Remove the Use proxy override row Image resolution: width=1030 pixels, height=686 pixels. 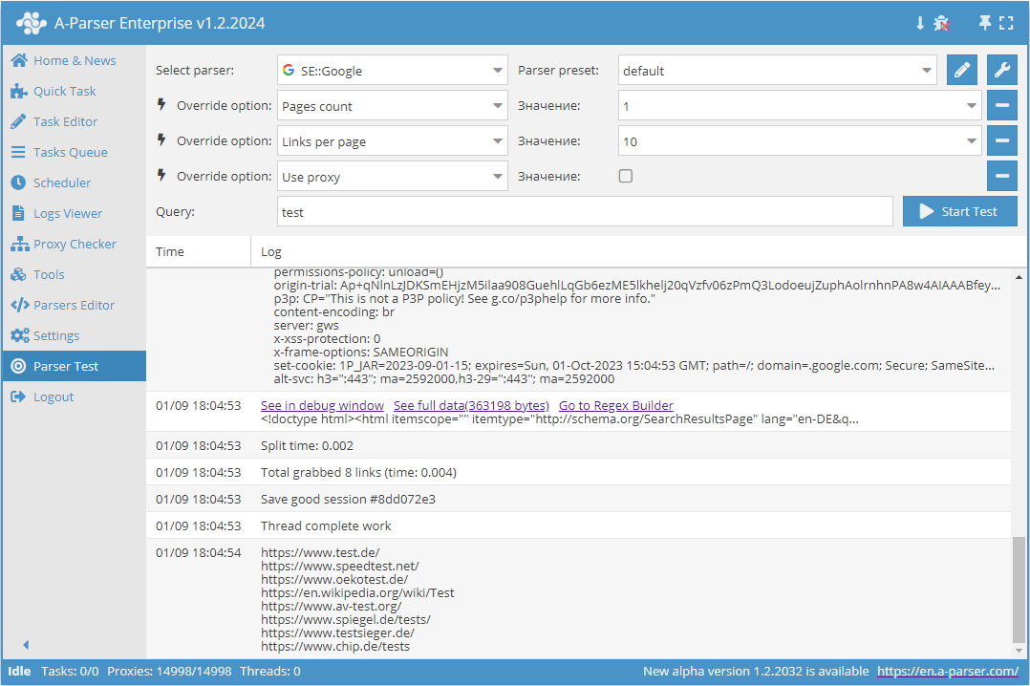(x=1001, y=176)
